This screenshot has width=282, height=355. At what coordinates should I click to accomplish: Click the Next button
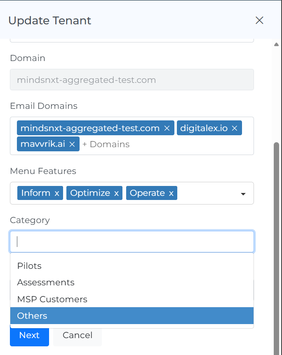coord(29,335)
